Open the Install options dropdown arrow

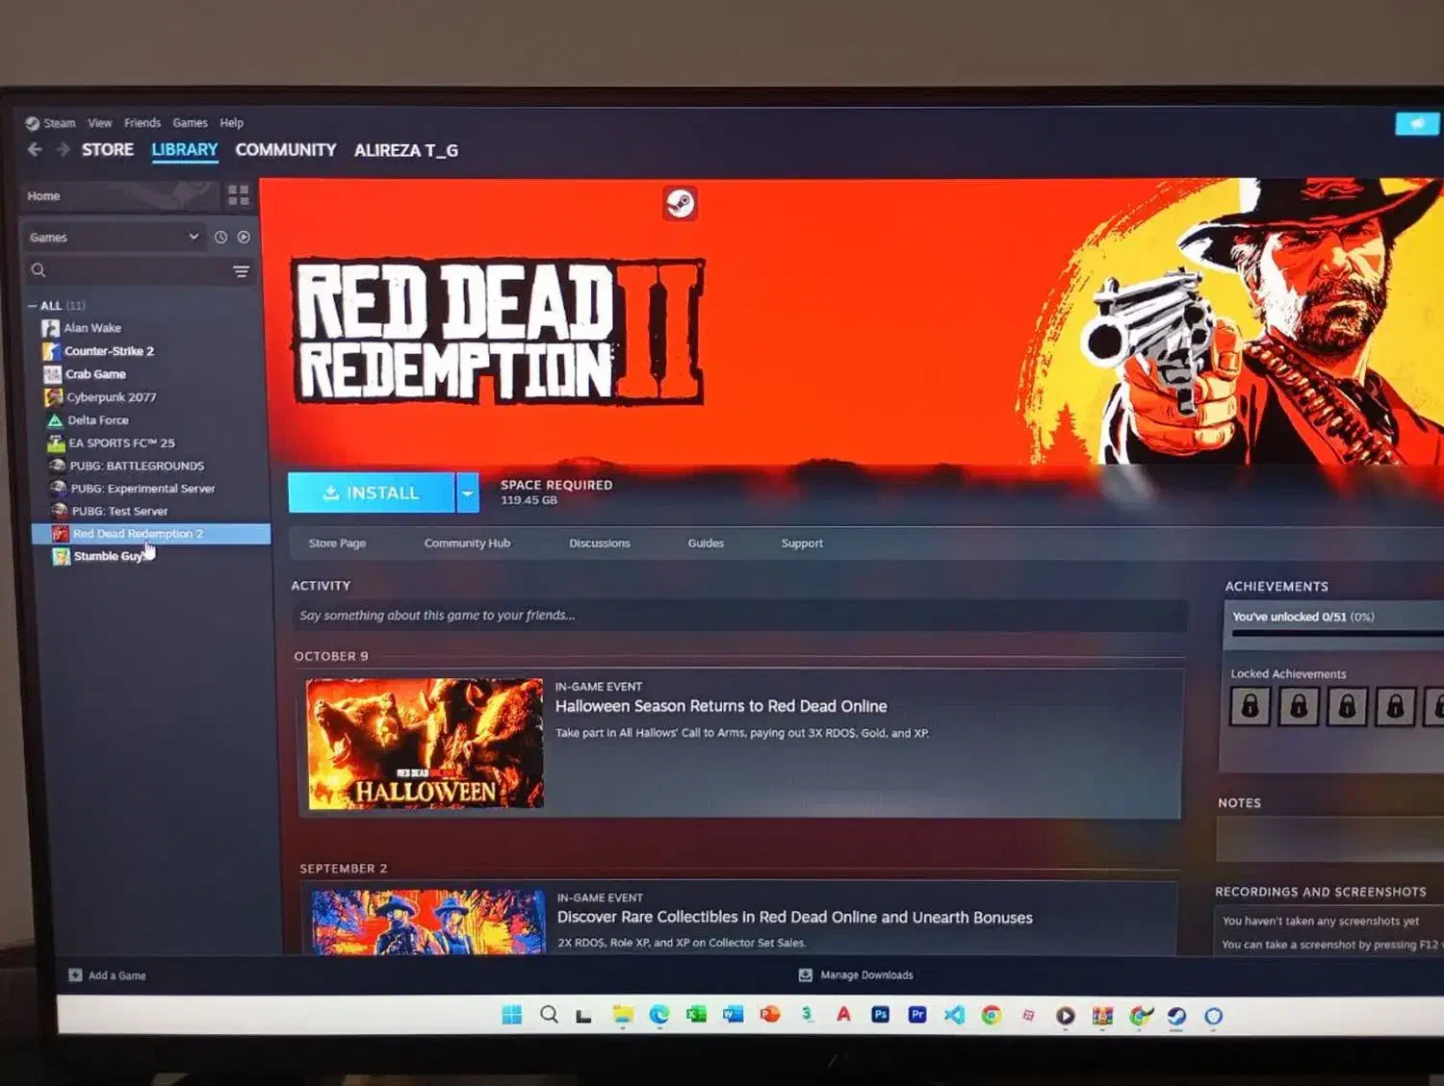pos(467,493)
